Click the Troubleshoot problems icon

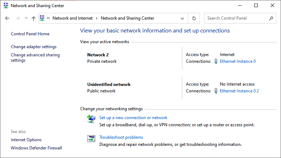91,138
